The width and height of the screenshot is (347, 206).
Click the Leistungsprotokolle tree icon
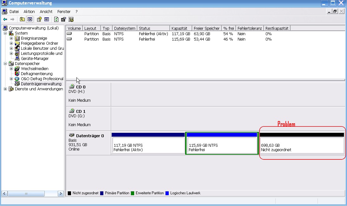point(17,54)
